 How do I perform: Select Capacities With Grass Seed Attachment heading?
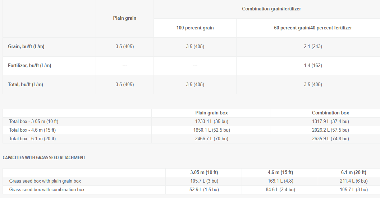click(x=44, y=157)
